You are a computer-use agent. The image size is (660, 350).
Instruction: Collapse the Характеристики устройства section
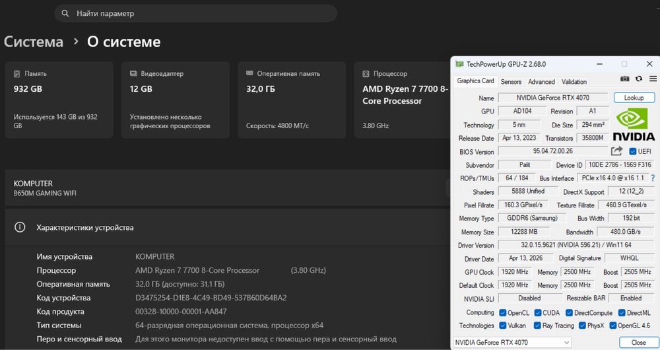227,227
